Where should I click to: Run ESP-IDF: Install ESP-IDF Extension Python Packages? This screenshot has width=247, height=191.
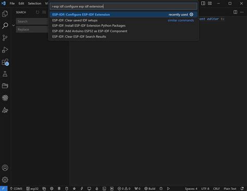123,26
